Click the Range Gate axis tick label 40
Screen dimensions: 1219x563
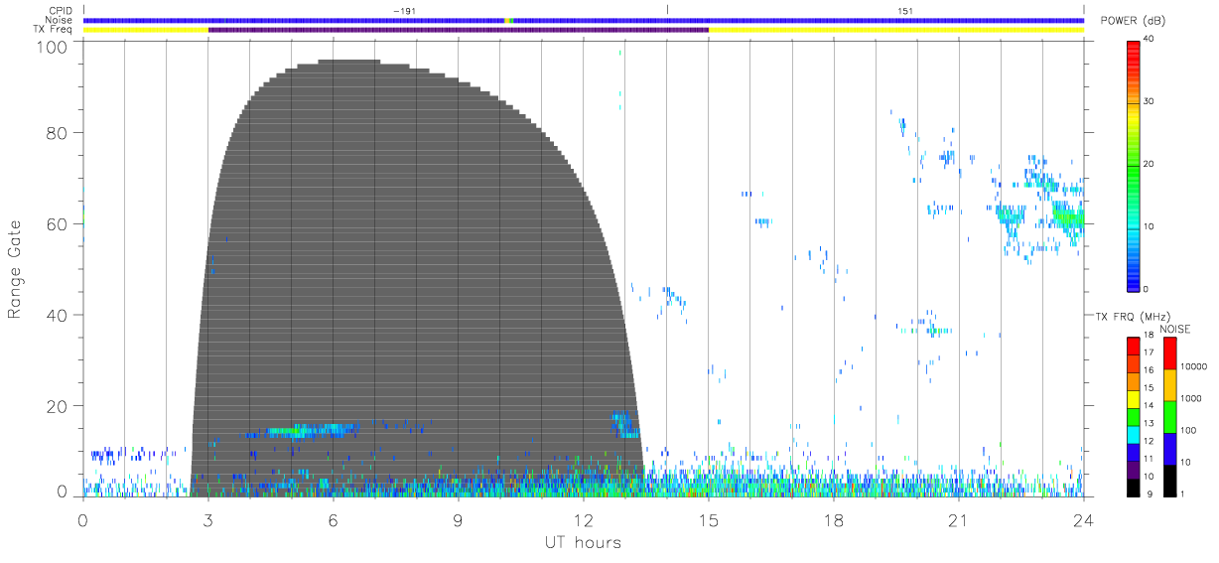point(60,315)
